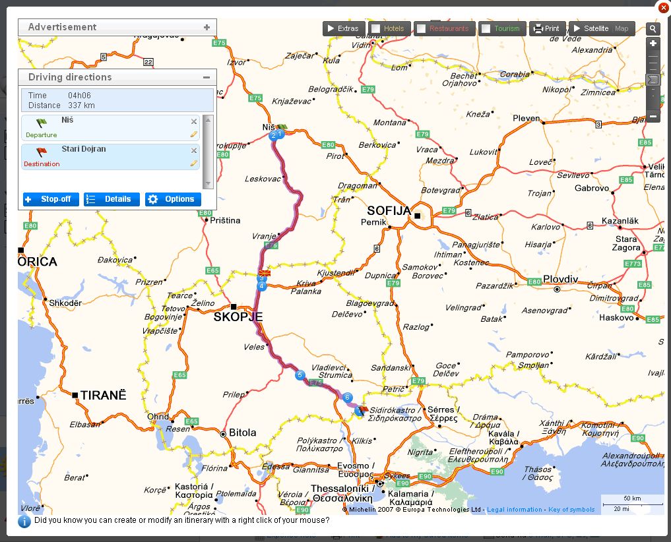This screenshot has height=542, width=671.
Task: Expand the Advertisement panel
Action: pyautogui.click(x=207, y=27)
